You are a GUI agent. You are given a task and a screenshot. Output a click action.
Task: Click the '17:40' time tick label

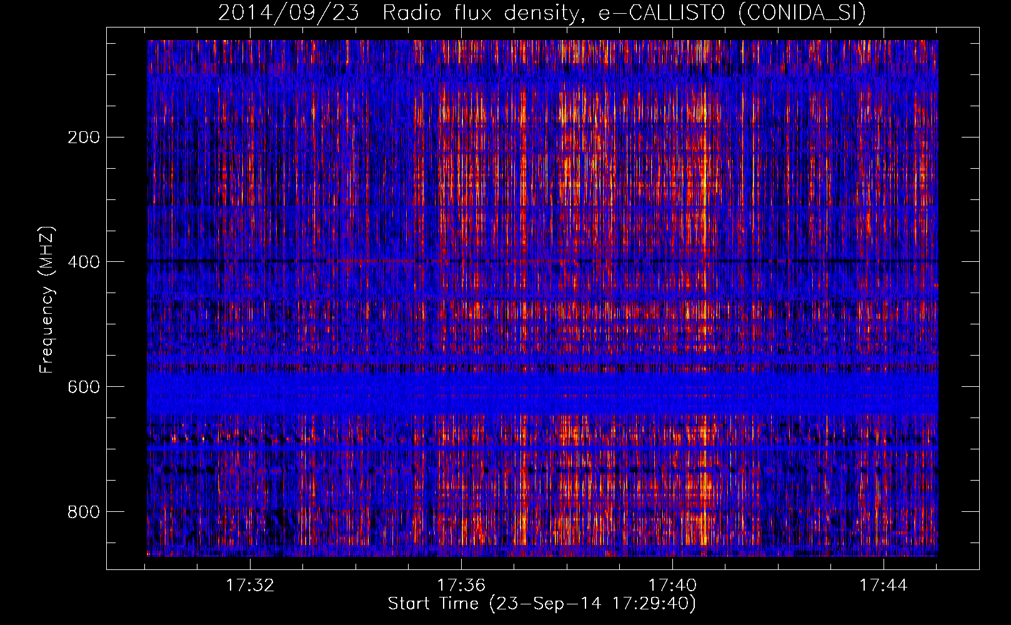click(x=672, y=585)
